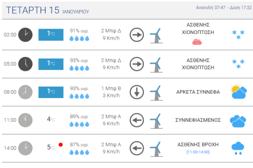The height and width of the screenshot is (168, 253).
Task: Click the clock icon at 02:00
Action: [x=26, y=35]
